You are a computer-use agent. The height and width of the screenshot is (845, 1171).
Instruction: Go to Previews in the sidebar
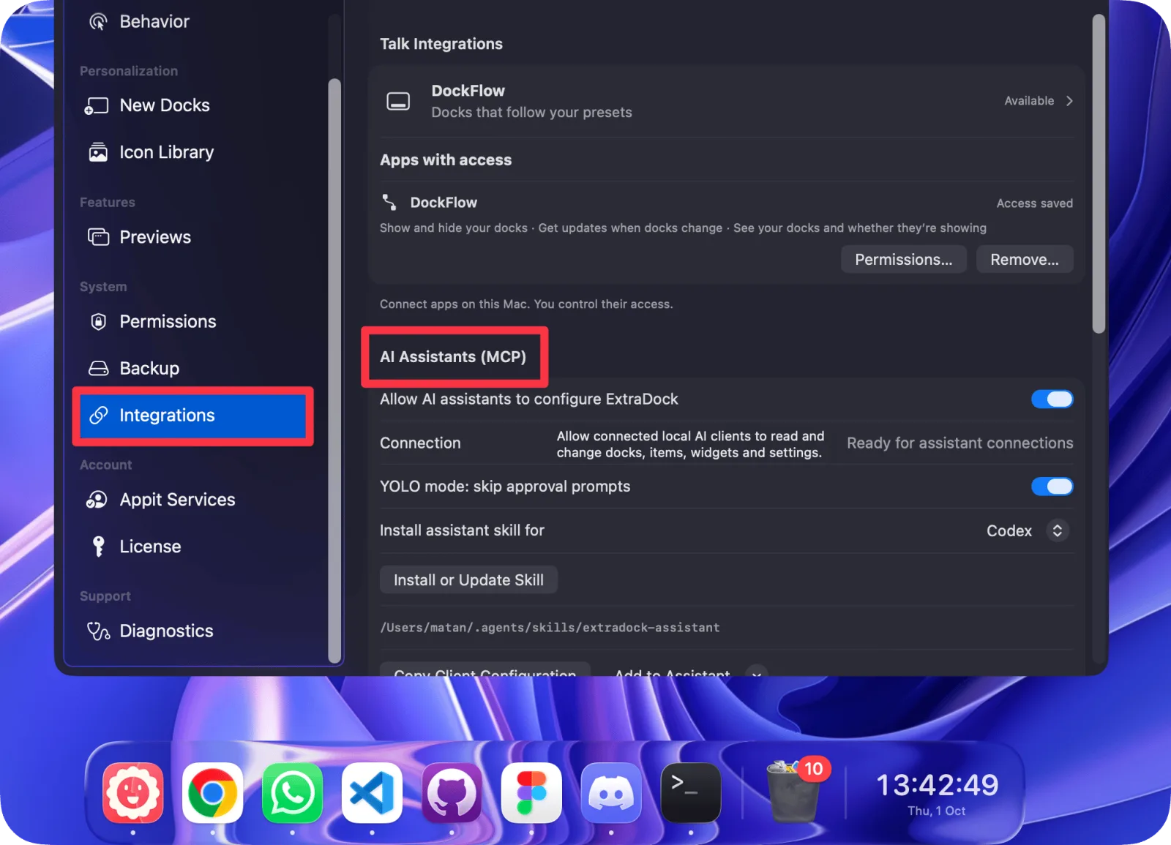click(x=192, y=237)
